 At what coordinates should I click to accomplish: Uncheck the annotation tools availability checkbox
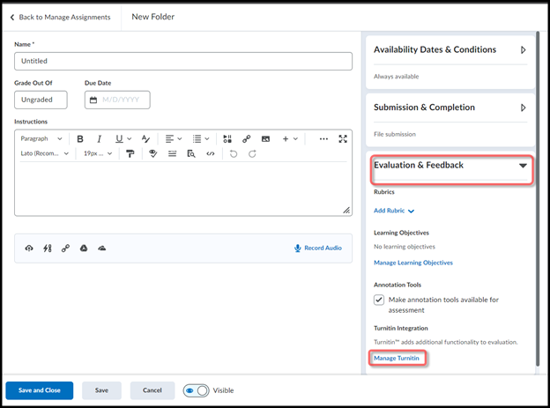(379, 300)
